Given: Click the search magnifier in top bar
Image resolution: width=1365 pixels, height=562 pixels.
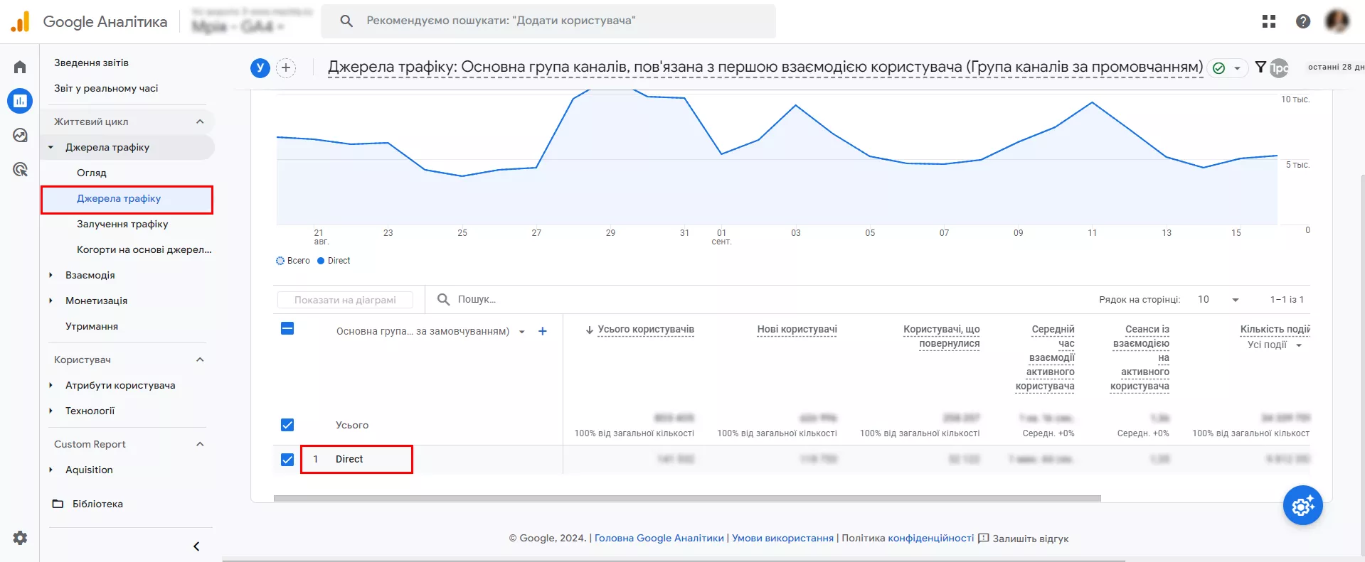Looking at the screenshot, I should 346,21.
